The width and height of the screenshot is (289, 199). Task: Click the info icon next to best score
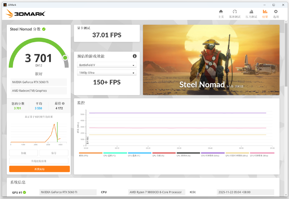63,103
